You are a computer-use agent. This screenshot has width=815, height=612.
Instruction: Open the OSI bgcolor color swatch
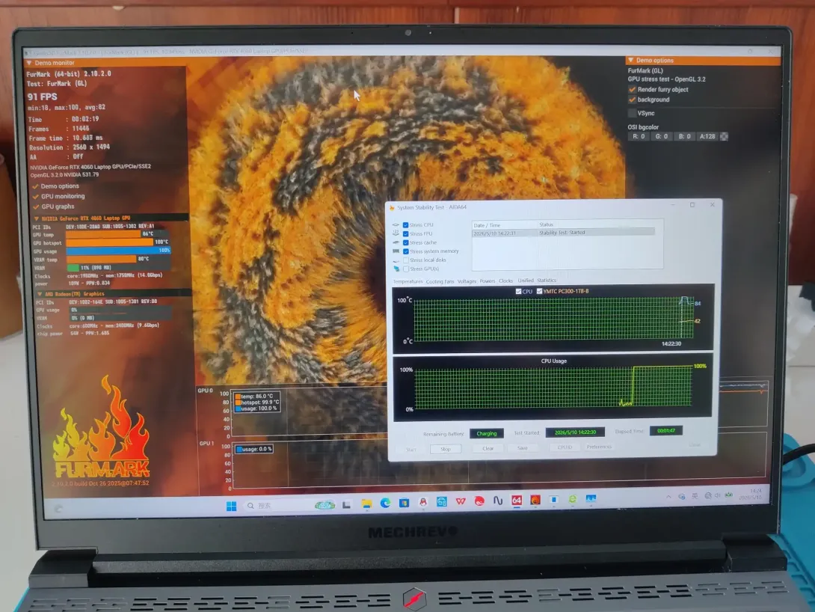[724, 136]
